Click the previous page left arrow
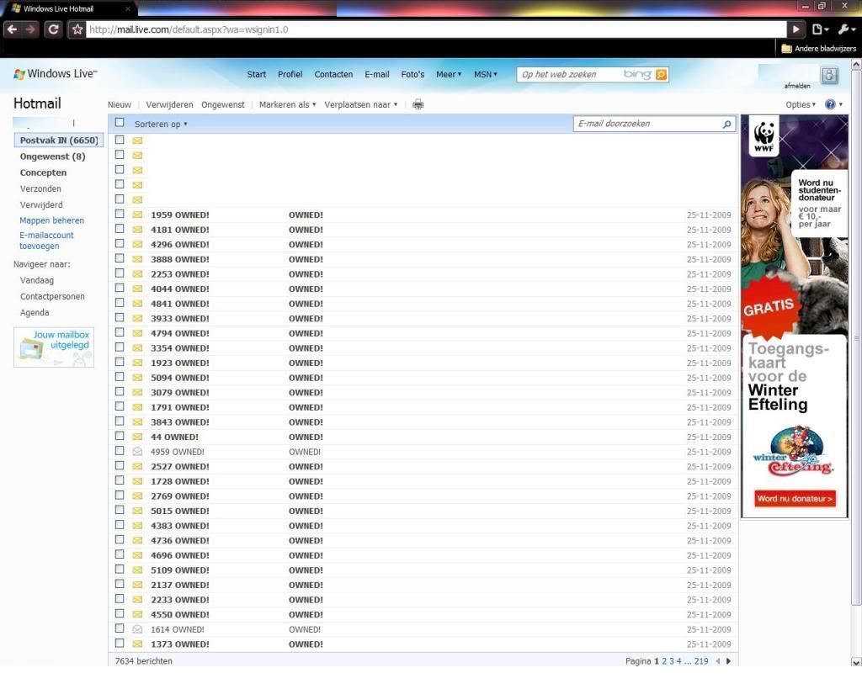 (718, 661)
